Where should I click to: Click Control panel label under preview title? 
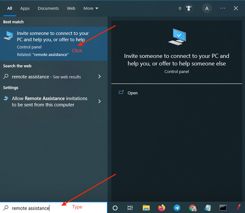[176, 72]
